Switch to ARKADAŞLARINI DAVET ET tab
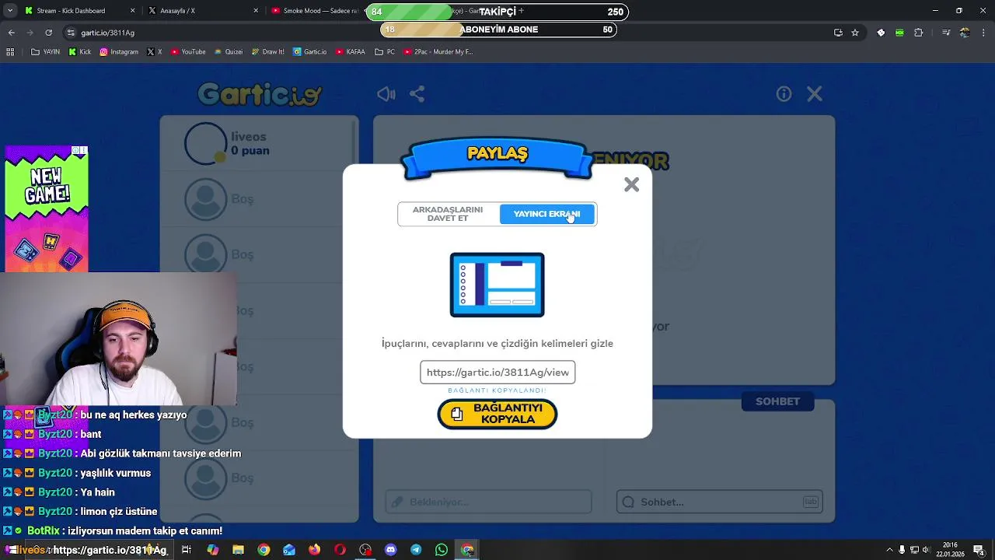Image resolution: width=995 pixels, height=560 pixels. 448,214
